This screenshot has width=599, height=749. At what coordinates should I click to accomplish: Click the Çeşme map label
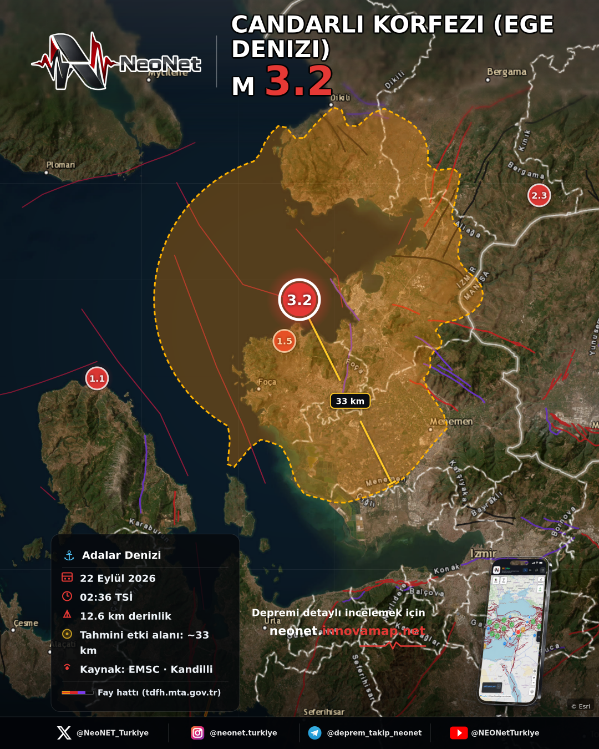pyautogui.click(x=26, y=623)
